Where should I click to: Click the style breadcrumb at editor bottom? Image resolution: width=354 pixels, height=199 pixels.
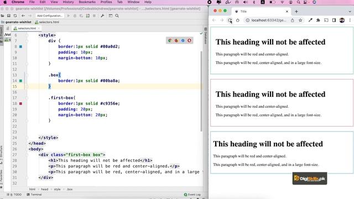57,189
